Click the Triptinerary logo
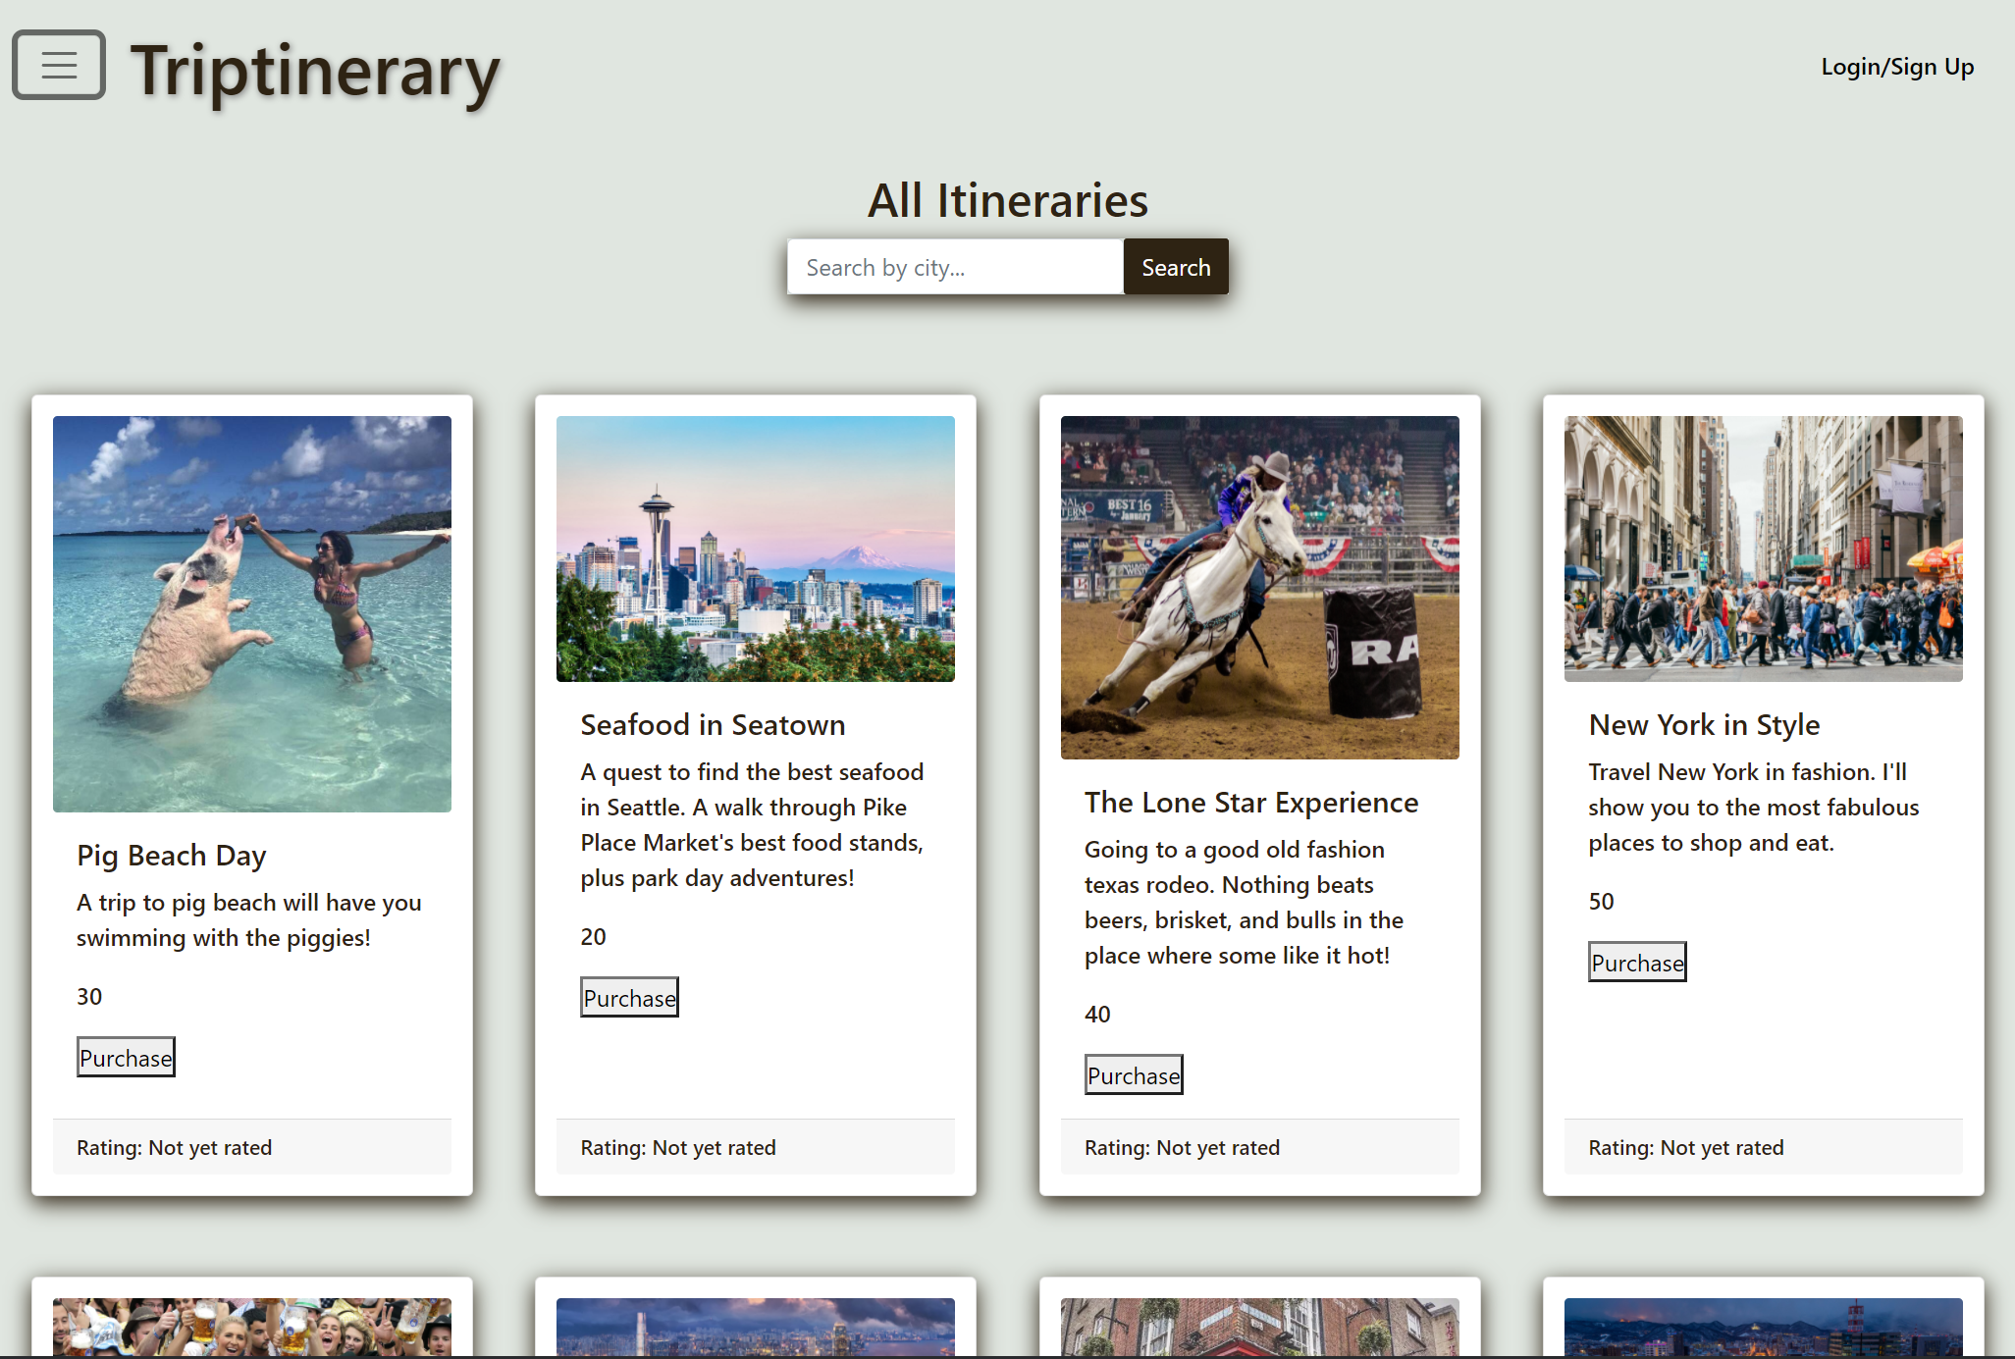This screenshot has height=1359, width=2015. tap(314, 72)
